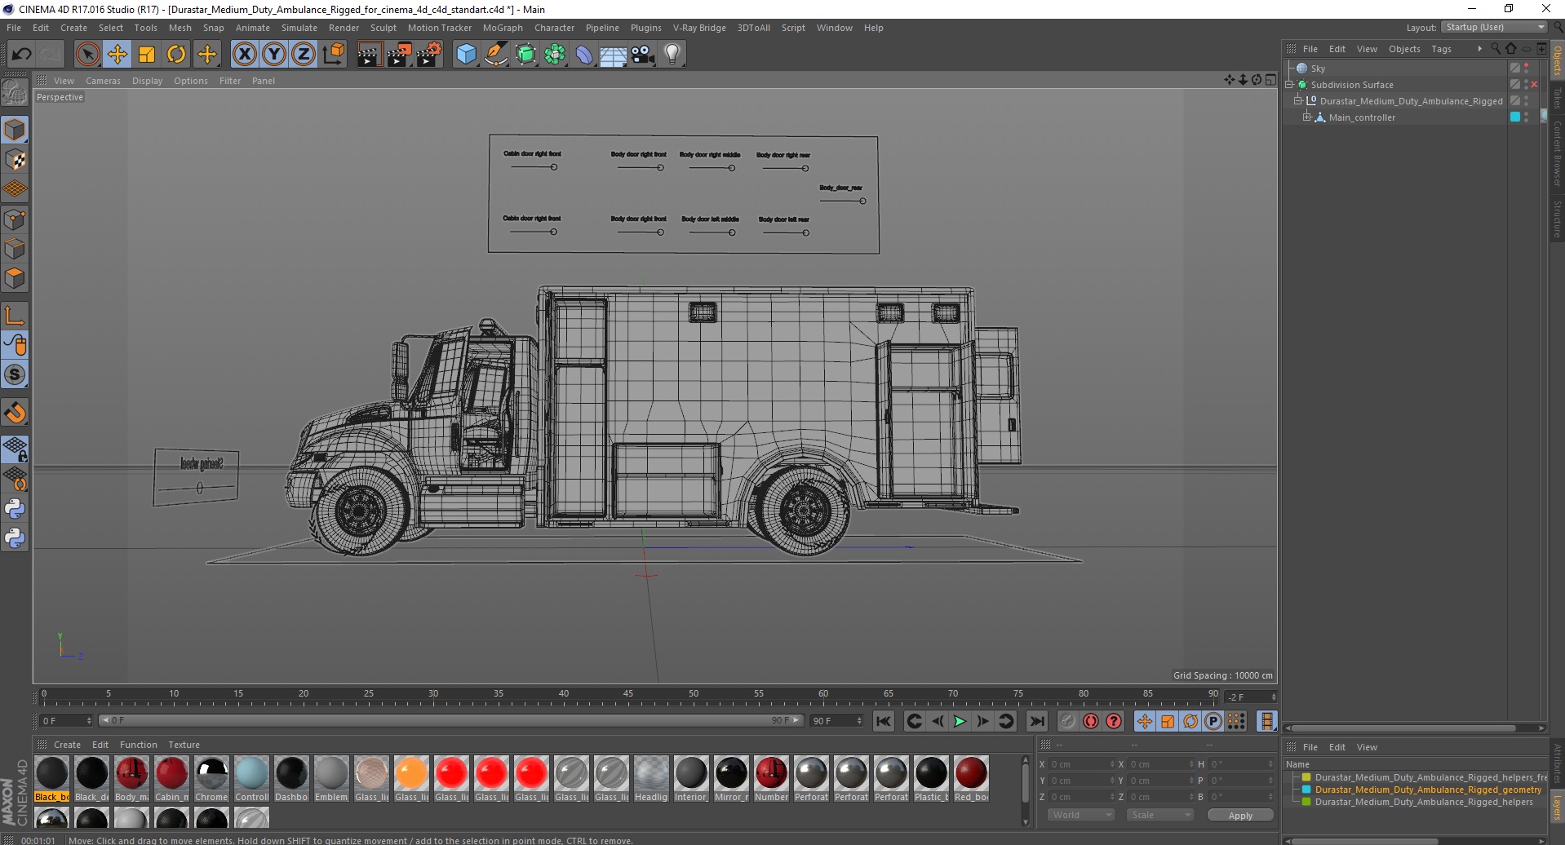Open the MoGraph menu
This screenshot has width=1565, height=845.
pyautogui.click(x=503, y=28)
